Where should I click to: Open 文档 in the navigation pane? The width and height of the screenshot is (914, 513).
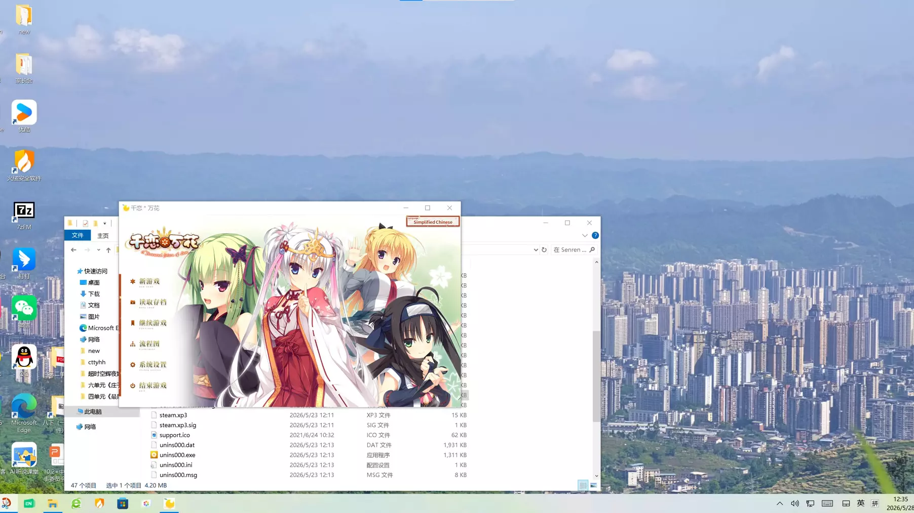click(90, 306)
